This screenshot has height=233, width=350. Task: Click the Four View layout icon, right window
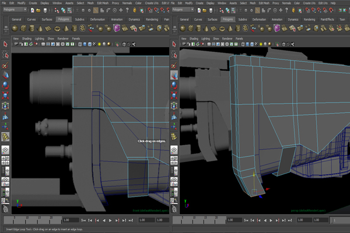(x=174, y=160)
